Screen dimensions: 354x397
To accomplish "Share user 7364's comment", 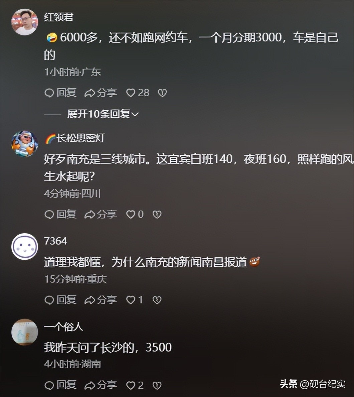I will tap(101, 300).
